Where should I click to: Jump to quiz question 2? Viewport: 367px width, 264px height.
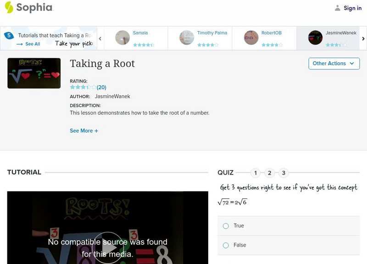[269, 173]
